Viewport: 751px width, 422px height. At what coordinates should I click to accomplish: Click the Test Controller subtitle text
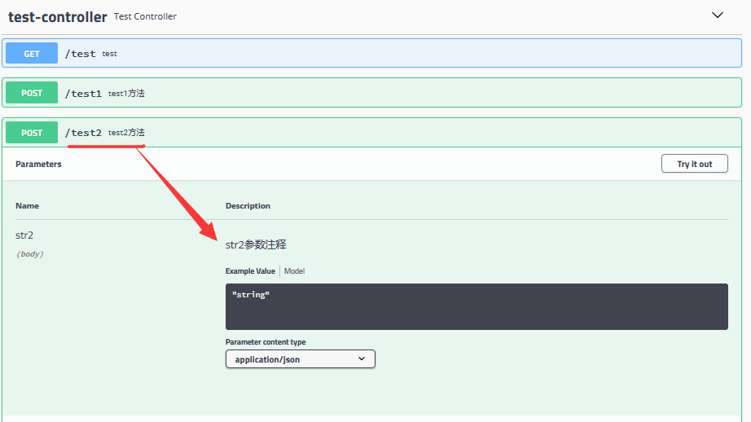coord(145,16)
